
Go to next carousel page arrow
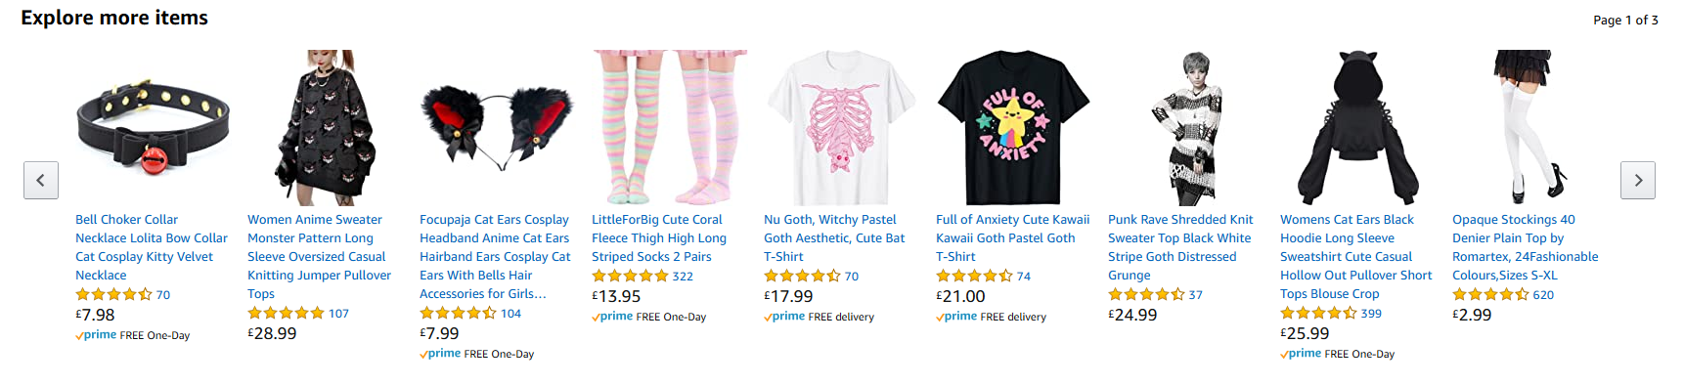1638,181
